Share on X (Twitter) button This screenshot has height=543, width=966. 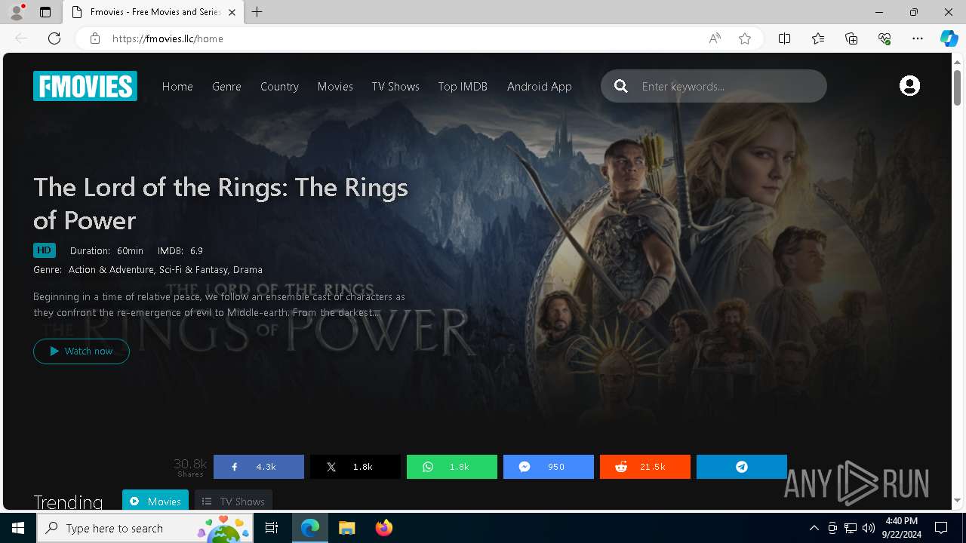[355, 467]
